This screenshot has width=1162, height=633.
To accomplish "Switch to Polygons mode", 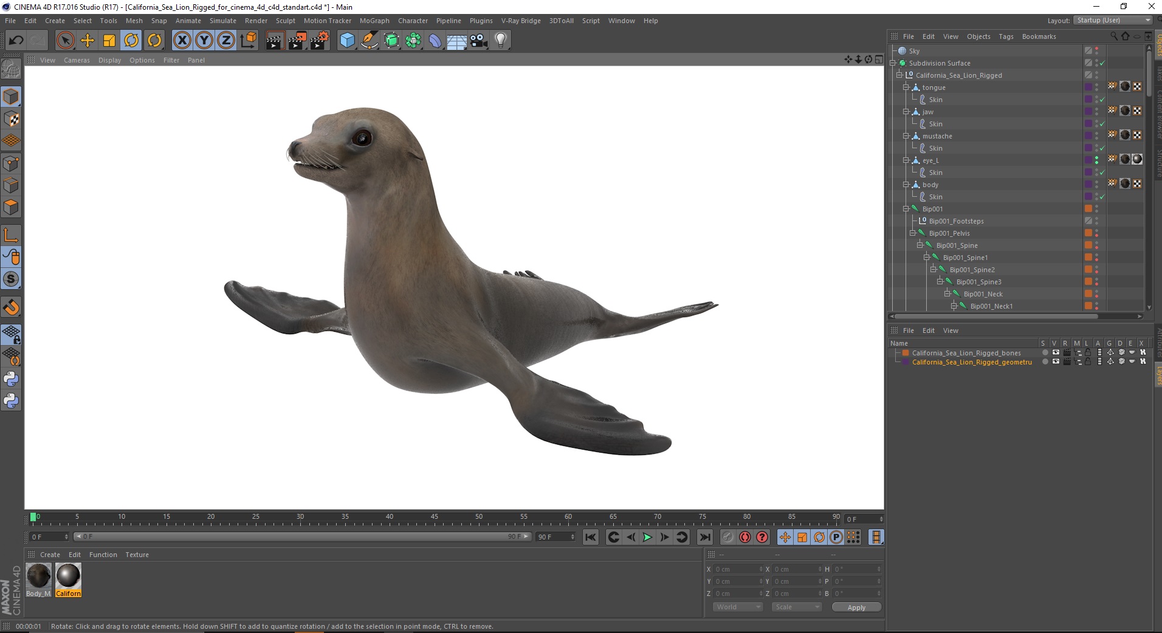I will pos(12,207).
